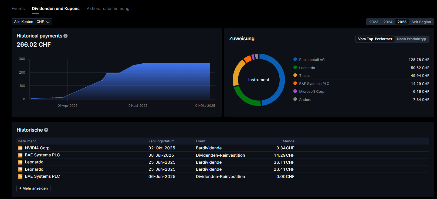Viewport: 437px width, 199px height.
Task: Click EQ icon of Leonardo 36.11 CHF row
Action: (x=20, y=162)
